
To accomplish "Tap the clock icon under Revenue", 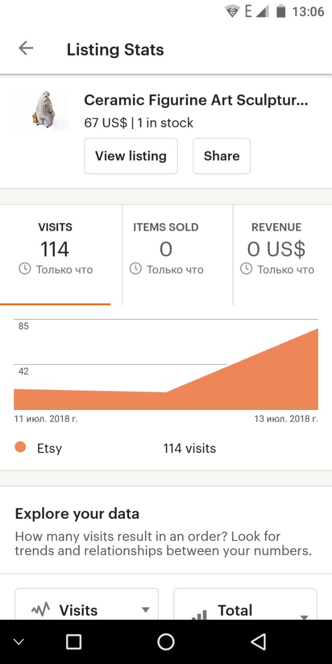I will point(246,269).
